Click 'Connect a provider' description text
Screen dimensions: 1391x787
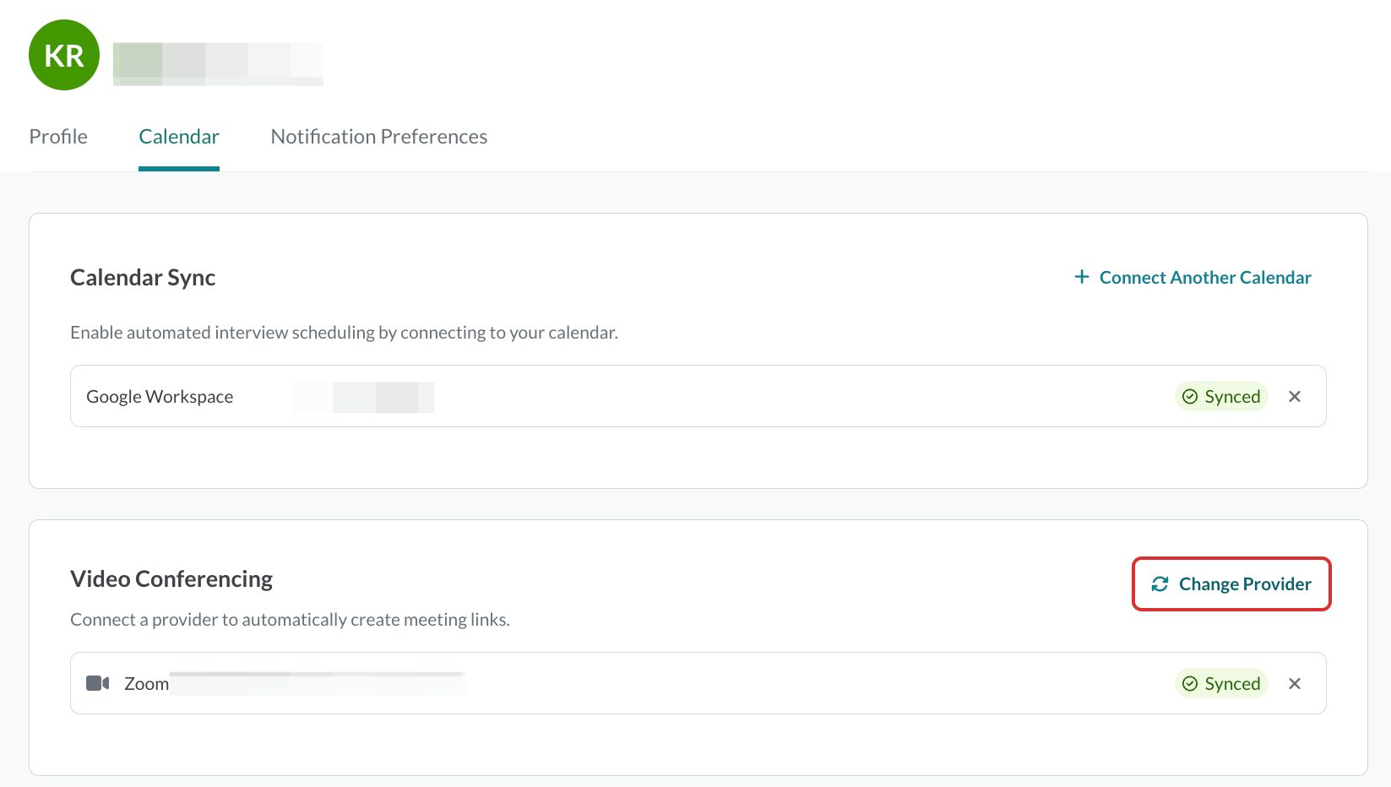pos(290,620)
